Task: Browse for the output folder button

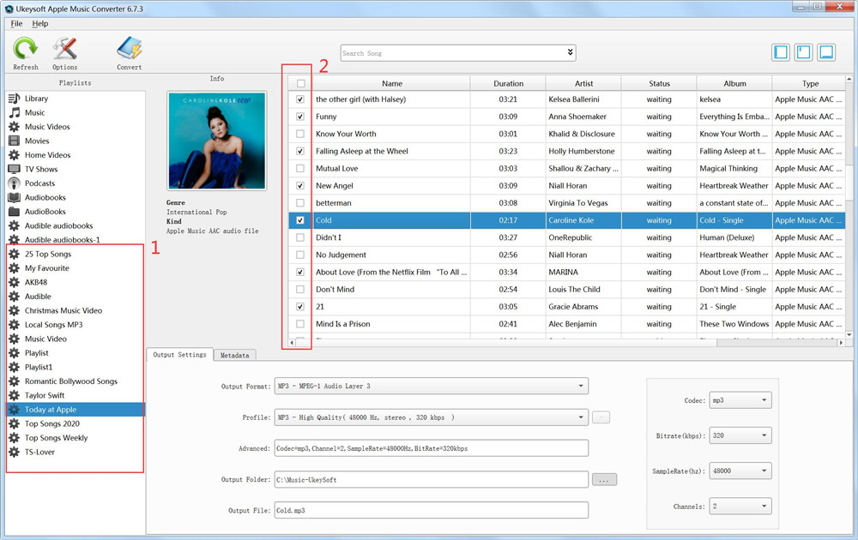Action: 604,479
